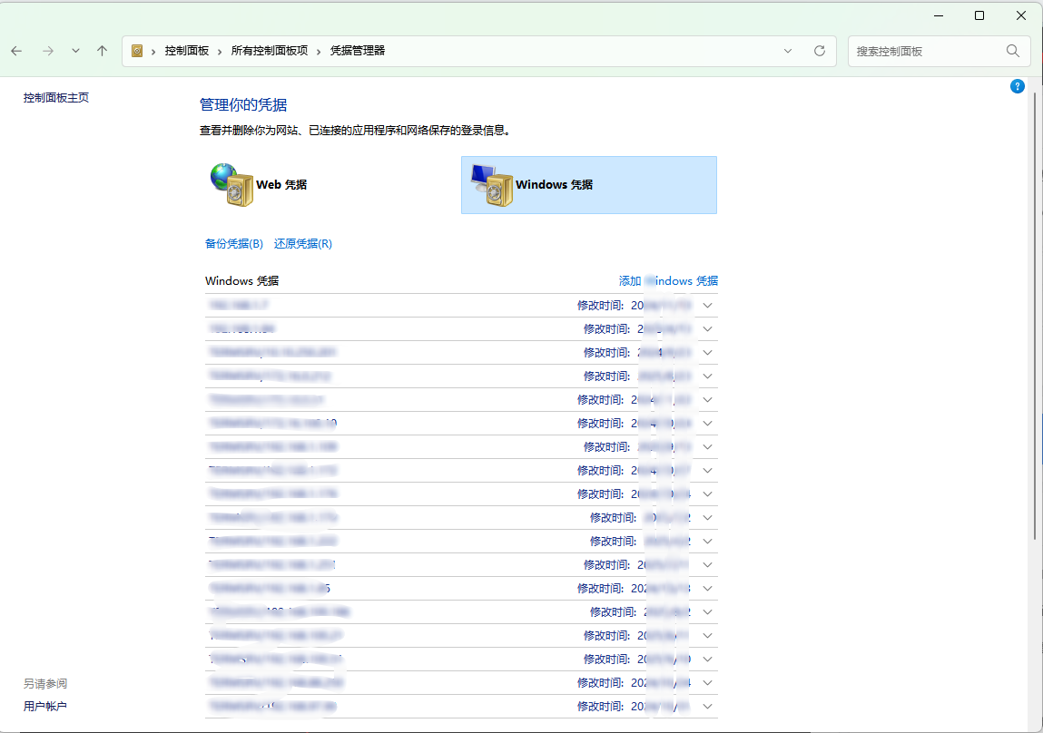The width and height of the screenshot is (1043, 733).
Task: Select the Windows 凭据 tab
Action: click(589, 185)
